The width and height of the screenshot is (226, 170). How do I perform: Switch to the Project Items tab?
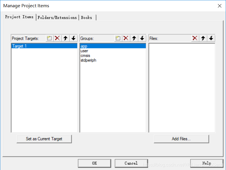[19, 17]
